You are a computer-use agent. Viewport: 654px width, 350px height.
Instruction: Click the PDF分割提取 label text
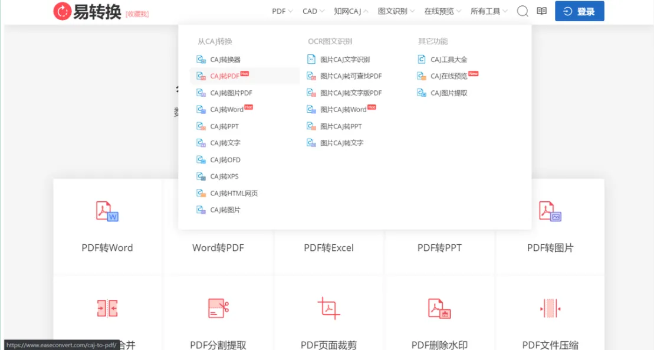click(218, 345)
